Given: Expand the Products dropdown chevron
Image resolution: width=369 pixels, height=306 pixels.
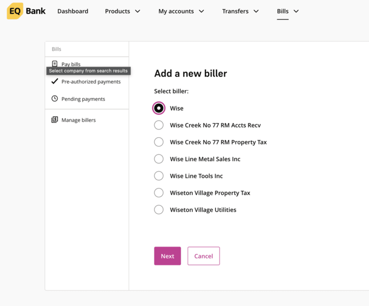Looking at the screenshot, I should click(138, 11).
